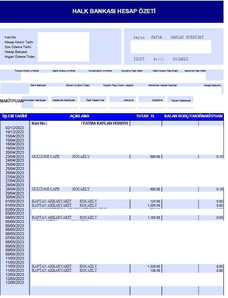This screenshot has height=298, width=228.
Task: Select the 'Toplam Faiz, Ücret, Vergiler' label
Action: [118, 85]
